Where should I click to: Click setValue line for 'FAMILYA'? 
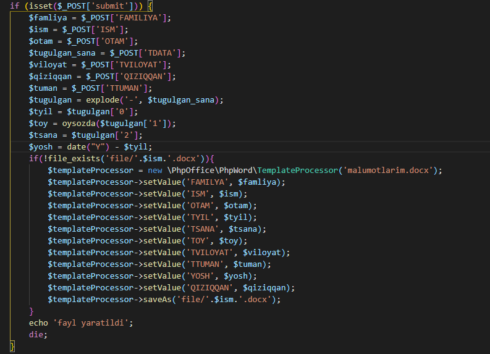coord(166,182)
